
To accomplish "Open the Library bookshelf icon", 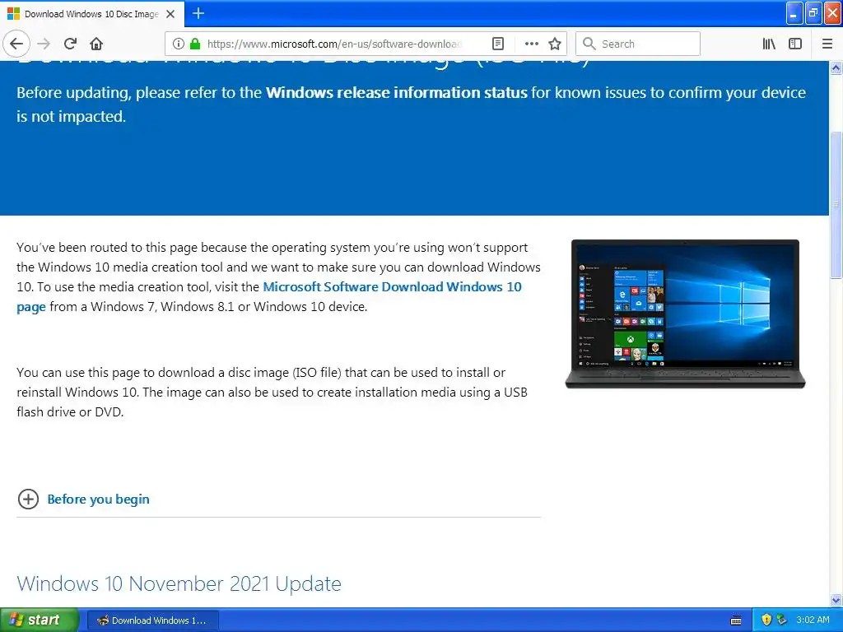I will coord(769,44).
